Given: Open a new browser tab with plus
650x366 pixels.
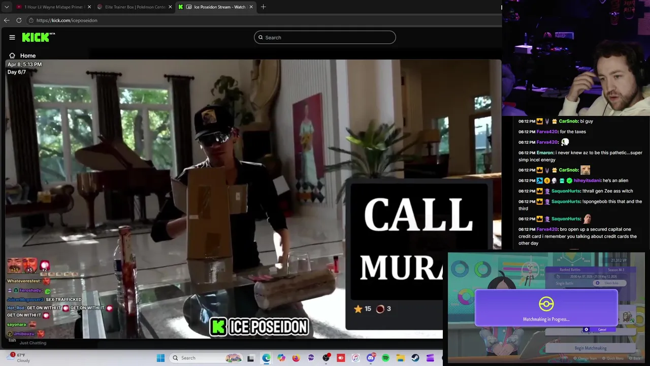Looking at the screenshot, I should (x=263, y=7).
